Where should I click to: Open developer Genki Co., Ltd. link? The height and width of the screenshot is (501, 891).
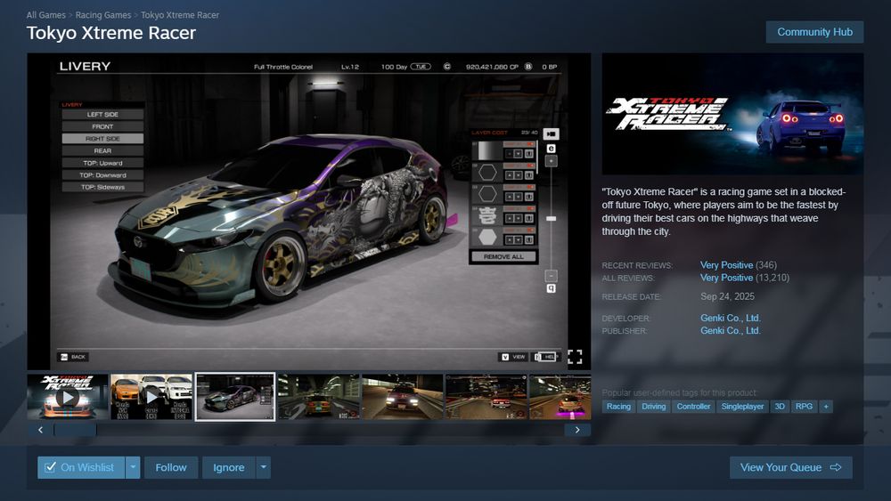tap(731, 318)
